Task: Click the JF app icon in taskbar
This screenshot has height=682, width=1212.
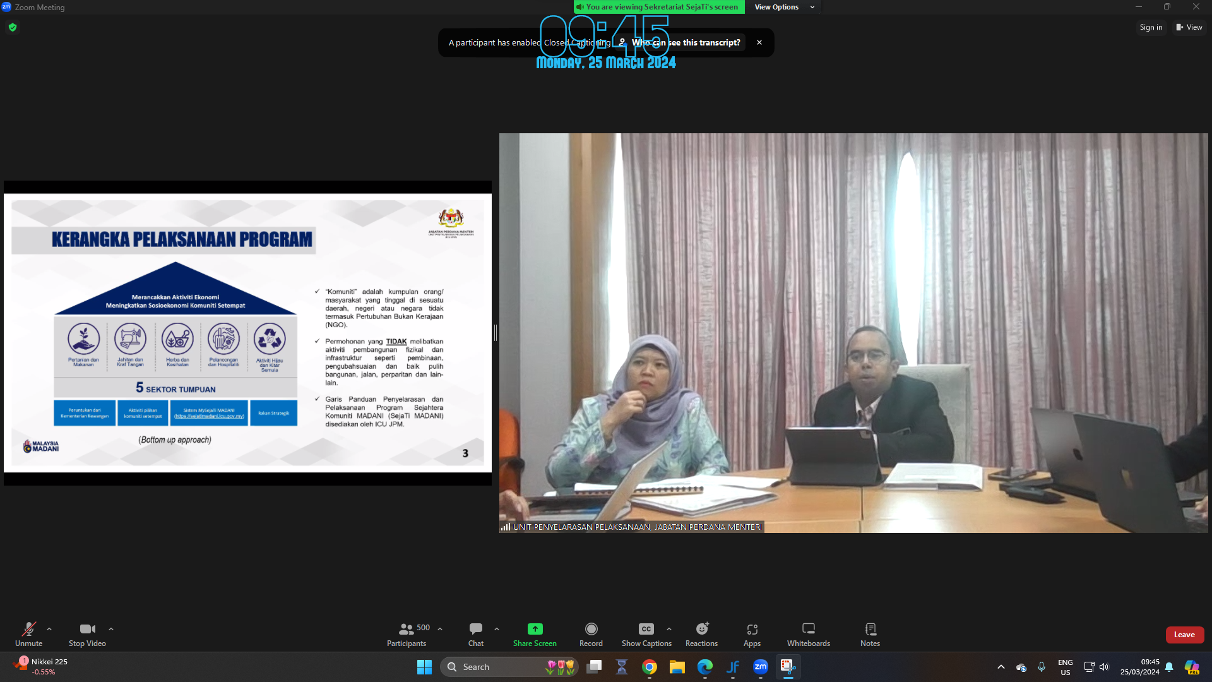Action: pos(733,667)
